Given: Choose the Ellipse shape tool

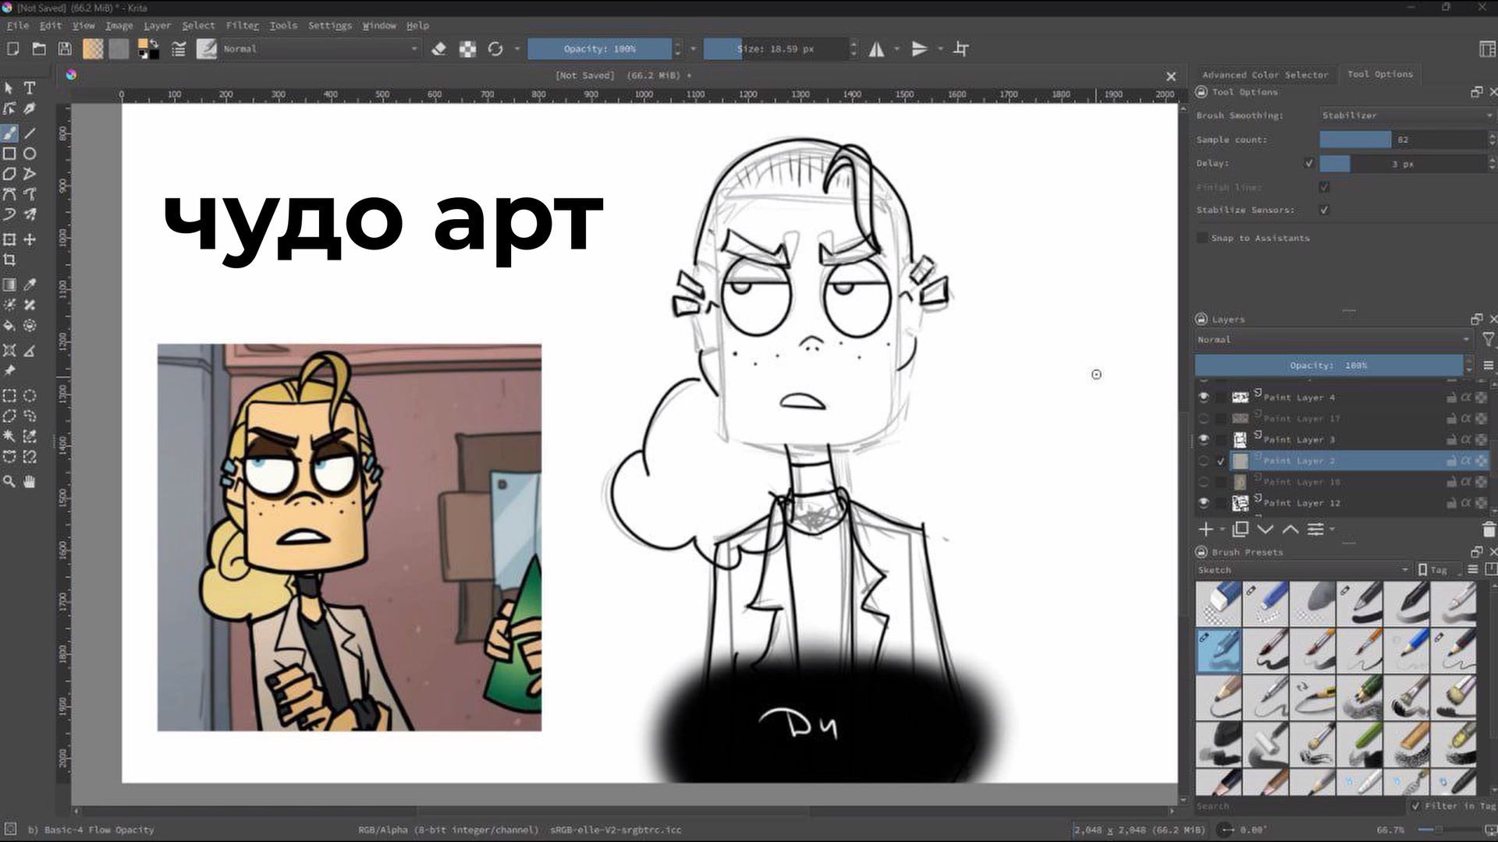Looking at the screenshot, I should coord(30,154).
